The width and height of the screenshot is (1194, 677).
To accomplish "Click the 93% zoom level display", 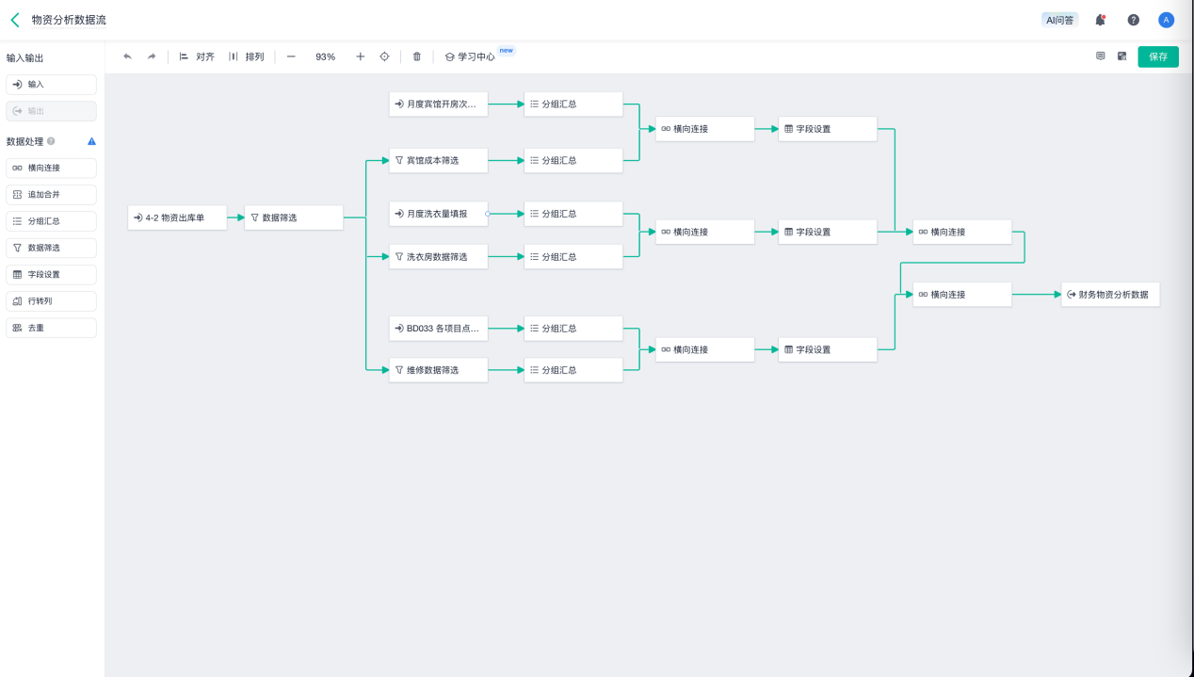I will tap(325, 56).
